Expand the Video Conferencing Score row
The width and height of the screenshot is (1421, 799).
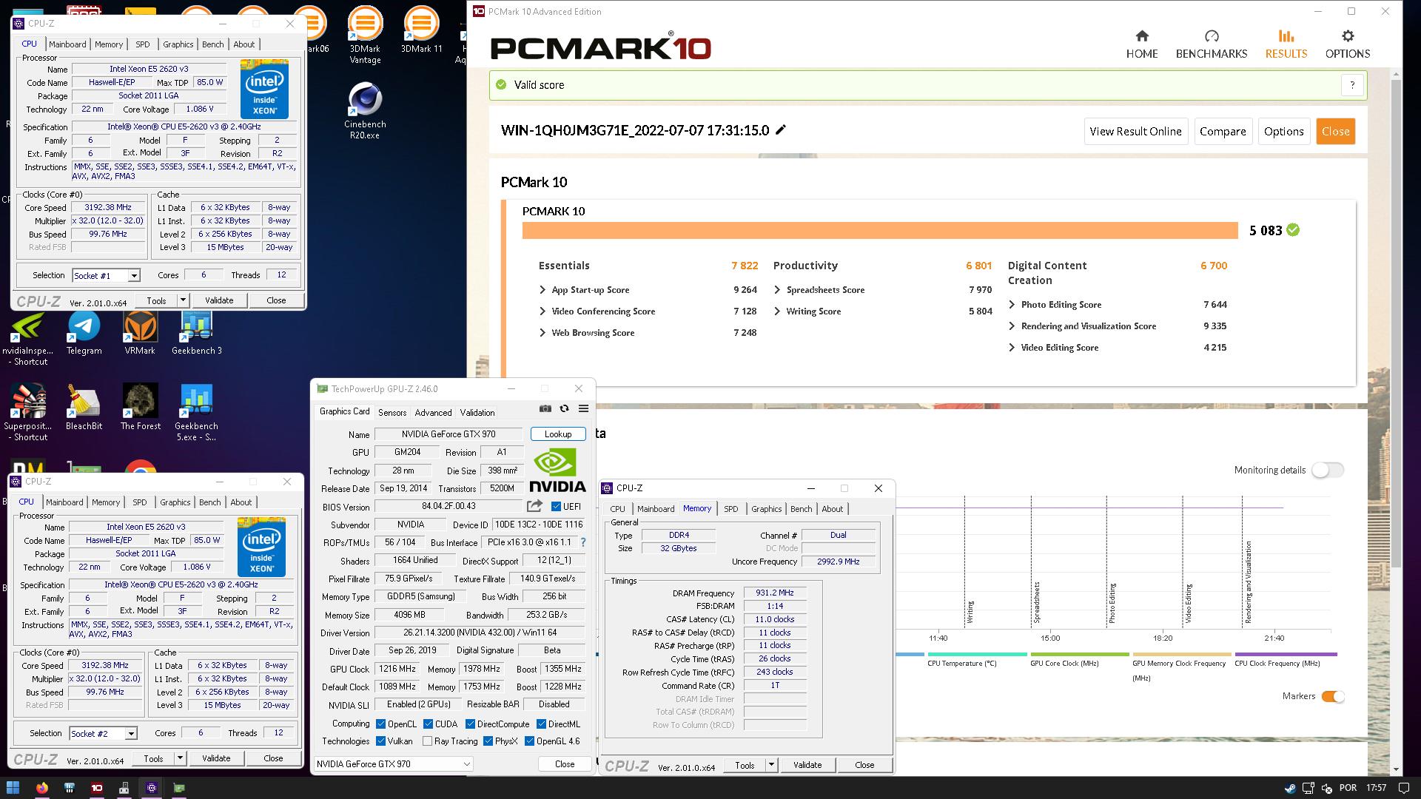(x=542, y=311)
